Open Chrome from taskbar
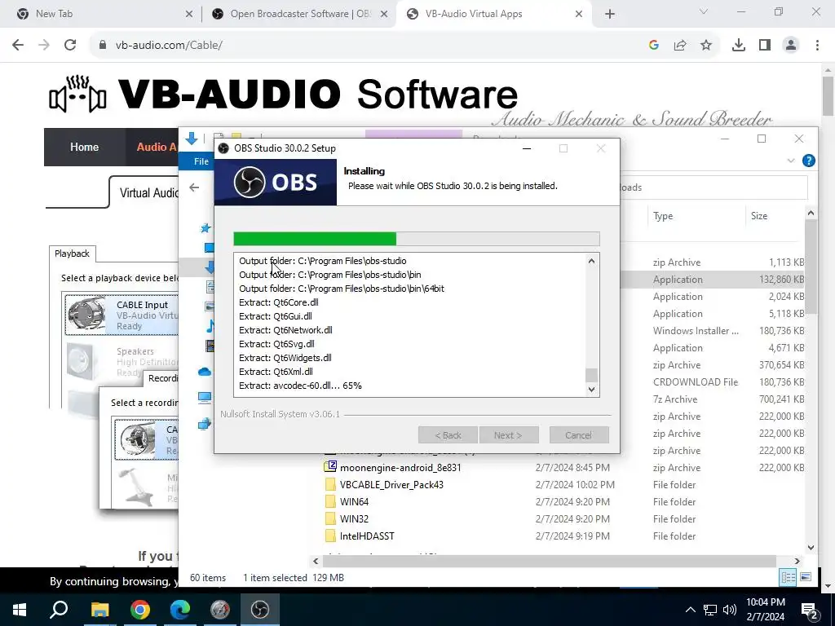The image size is (835, 626). 140,610
